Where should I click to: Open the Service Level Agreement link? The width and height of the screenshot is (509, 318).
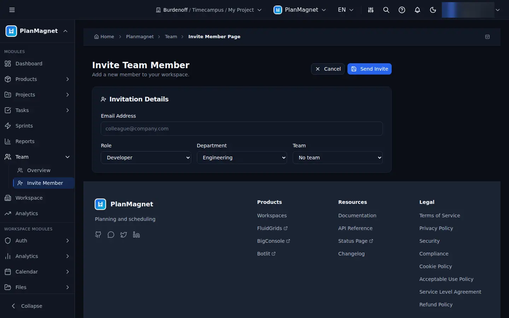450,292
